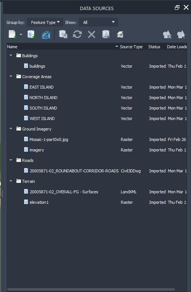Select the Coverage Areas folder row
191x292 pixels.
point(97,77)
